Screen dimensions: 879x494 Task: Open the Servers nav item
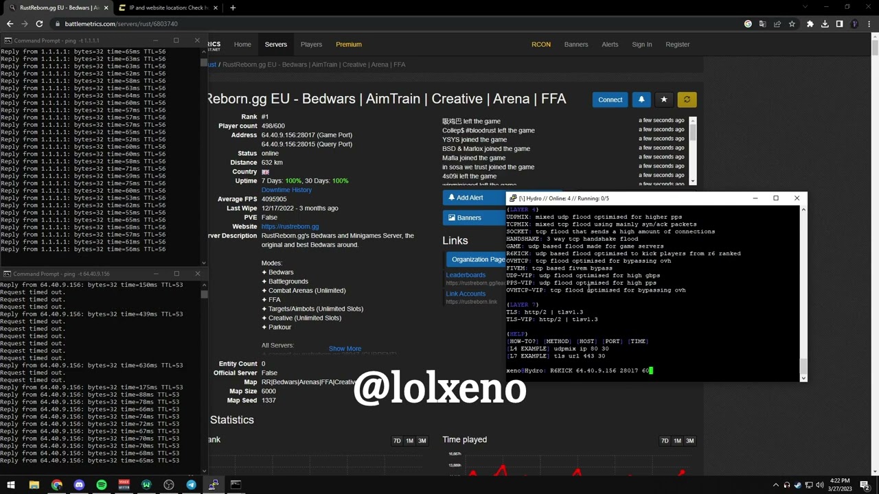pos(276,45)
